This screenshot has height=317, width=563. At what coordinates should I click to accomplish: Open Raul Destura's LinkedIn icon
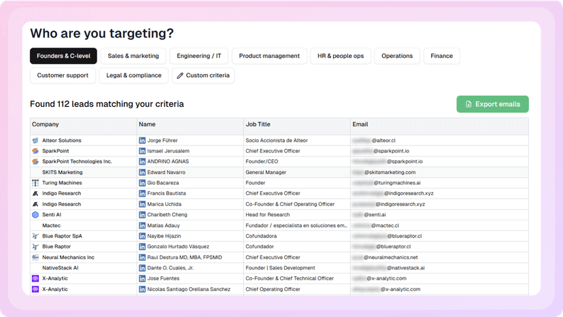click(142, 257)
